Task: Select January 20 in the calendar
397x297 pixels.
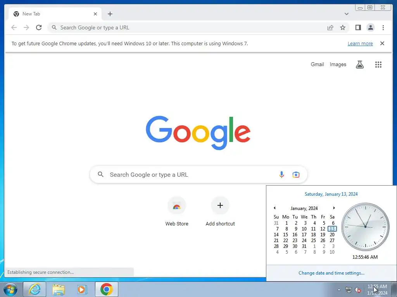Action: [332, 235]
